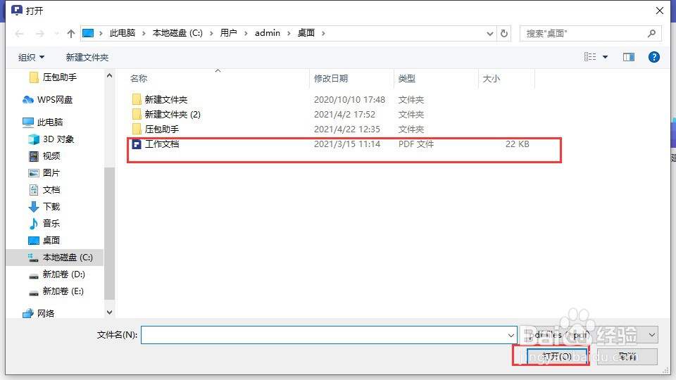Click the search magnifier icon
This screenshot has width=676, height=380.
click(x=651, y=33)
